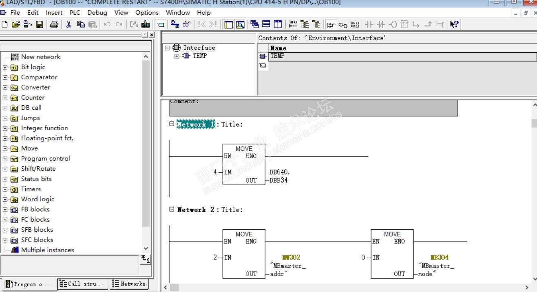Viewport: 537px width, 292px height.
Task: Switch to FBD view toolbar icon
Action: click(x=343, y=24)
